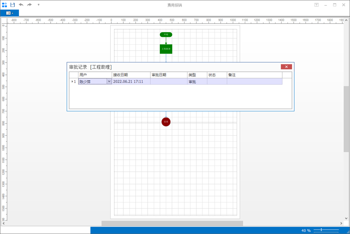The image size is (350, 234).
Task: Click the application logo icon in title bar
Action: [x=5, y=5]
